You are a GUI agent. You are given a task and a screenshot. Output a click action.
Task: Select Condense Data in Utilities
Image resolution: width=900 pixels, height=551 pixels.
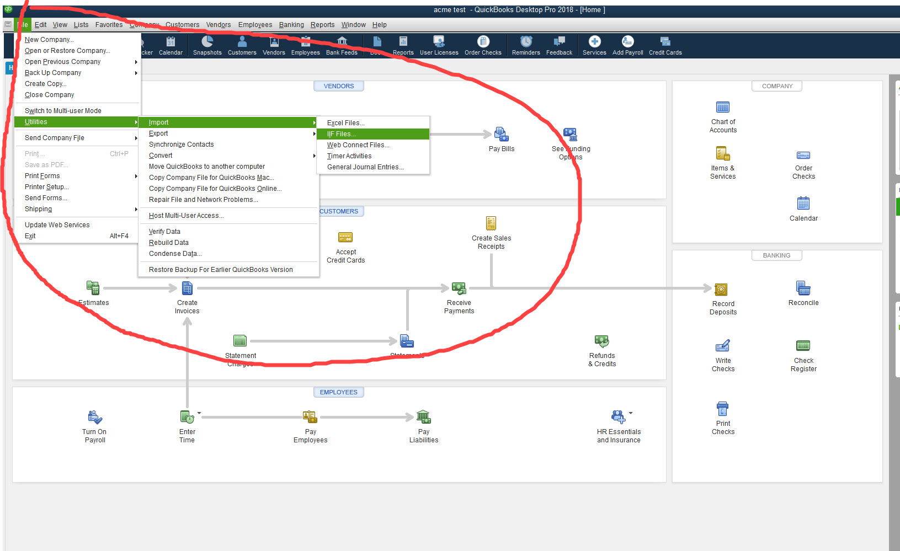[x=228, y=254]
